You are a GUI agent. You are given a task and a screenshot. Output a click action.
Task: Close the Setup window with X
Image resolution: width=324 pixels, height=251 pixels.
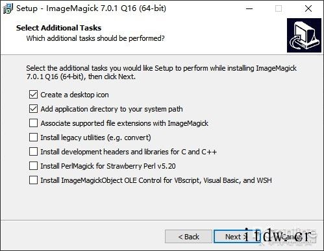(308, 8)
